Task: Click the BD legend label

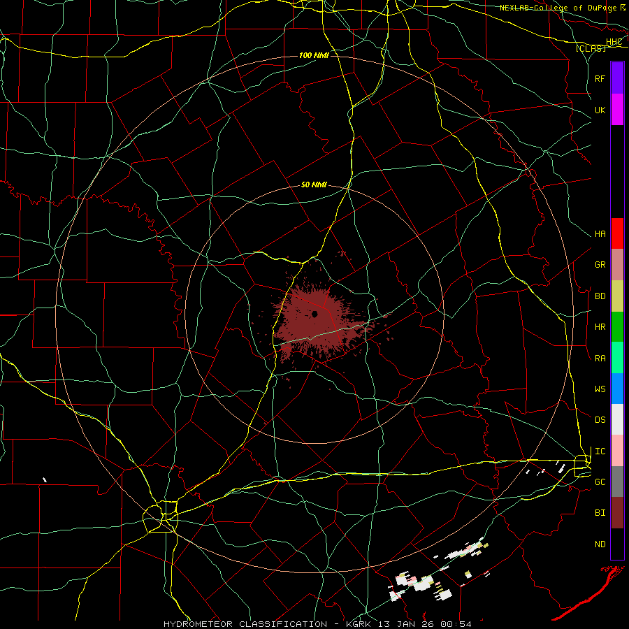Action: (x=600, y=296)
